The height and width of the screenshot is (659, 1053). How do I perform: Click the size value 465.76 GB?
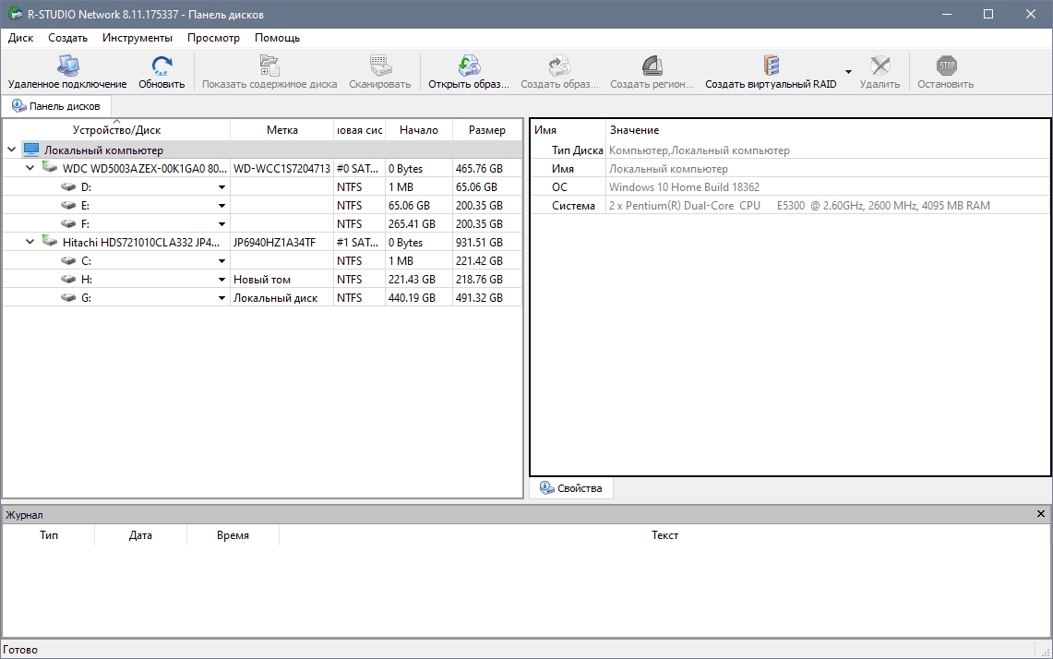coord(479,169)
